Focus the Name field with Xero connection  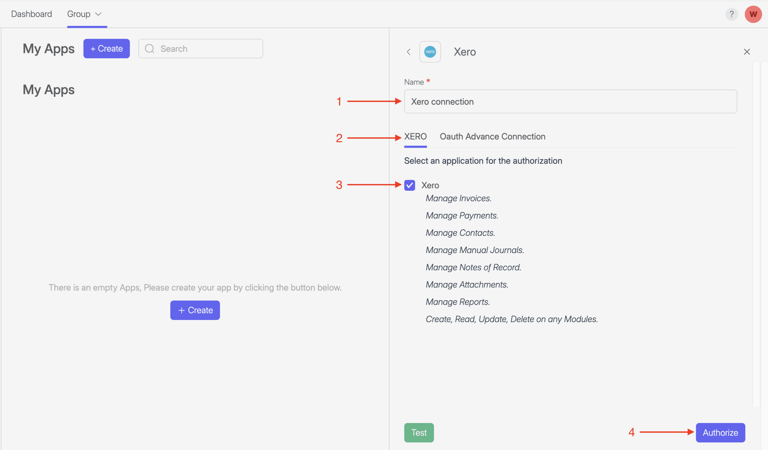coord(570,102)
